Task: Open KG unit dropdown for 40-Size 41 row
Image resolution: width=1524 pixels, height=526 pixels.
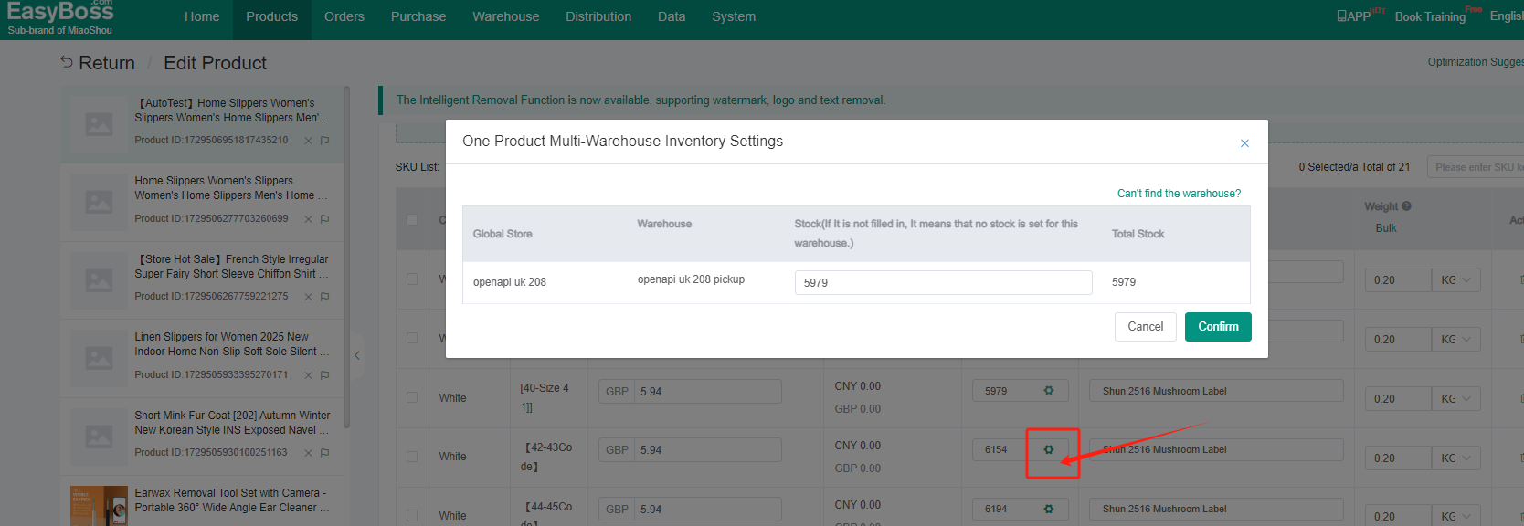Action: point(1455,399)
